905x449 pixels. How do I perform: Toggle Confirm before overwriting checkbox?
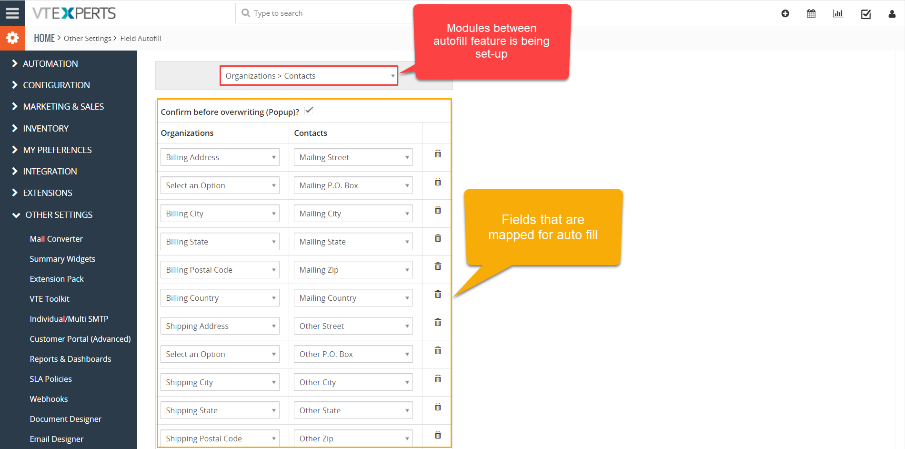click(x=309, y=111)
